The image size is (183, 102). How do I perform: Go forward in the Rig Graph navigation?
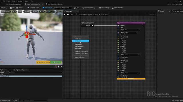pos(72,14)
